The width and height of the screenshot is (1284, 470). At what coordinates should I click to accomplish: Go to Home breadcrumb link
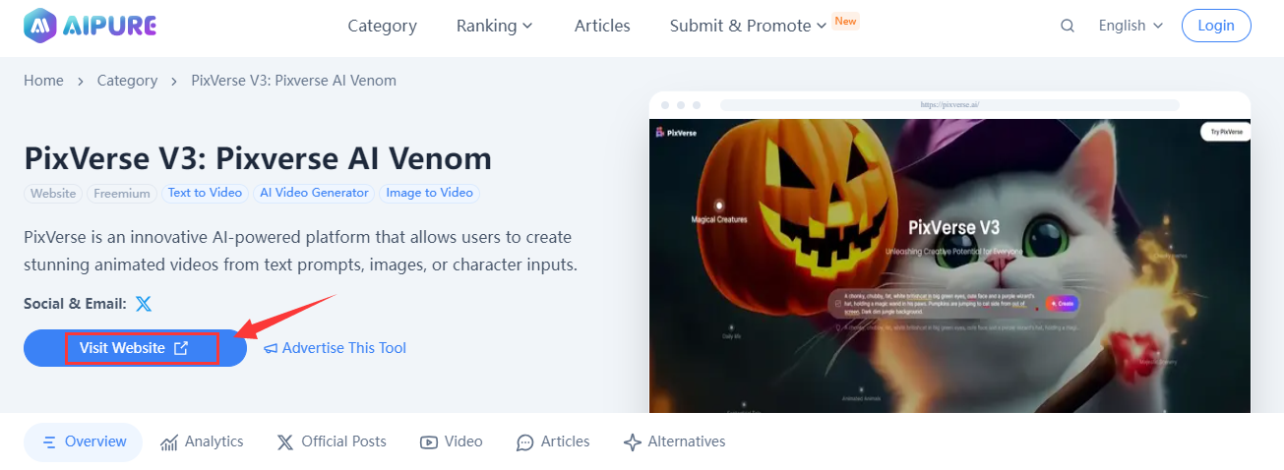(x=43, y=81)
